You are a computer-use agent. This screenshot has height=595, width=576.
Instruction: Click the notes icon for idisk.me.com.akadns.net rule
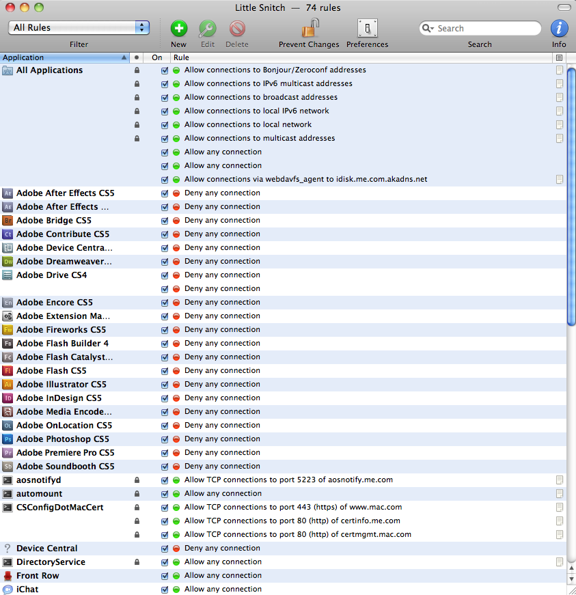(x=560, y=179)
